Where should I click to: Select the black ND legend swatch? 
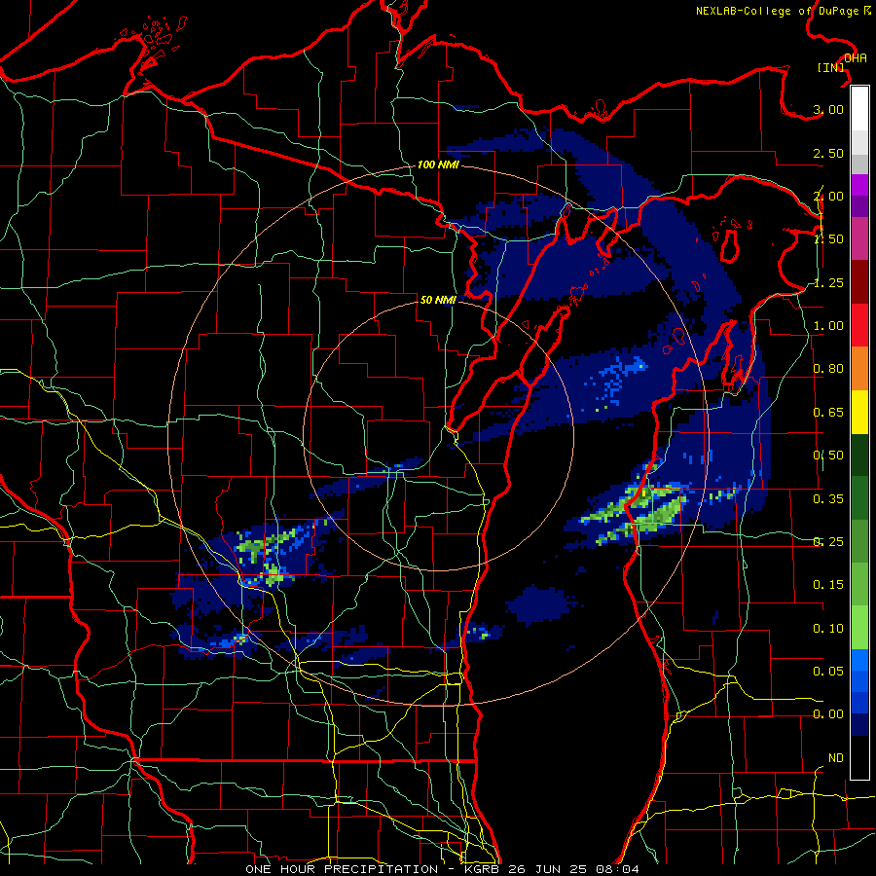click(859, 757)
